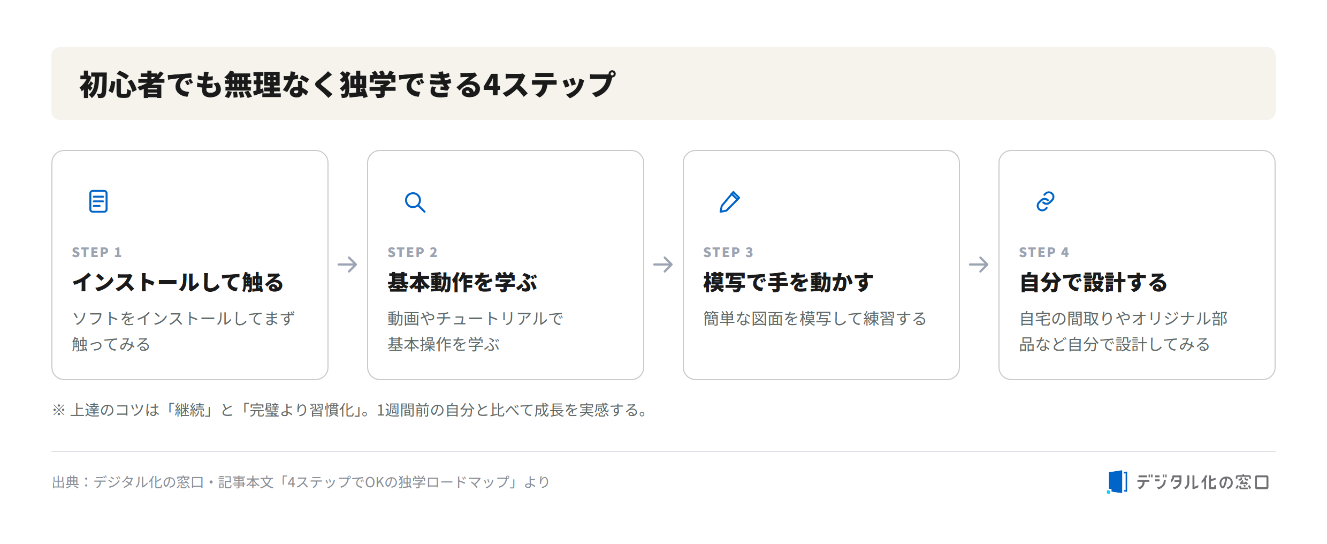Image resolution: width=1327 pixels, height=544 pixels.
Task: Click the heading 基本動作を学ぶ
Action: click(x=462, y=282)
